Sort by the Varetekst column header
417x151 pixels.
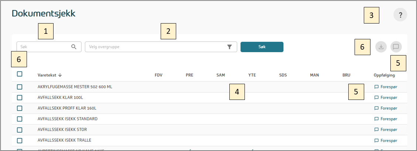coord(47,75)
